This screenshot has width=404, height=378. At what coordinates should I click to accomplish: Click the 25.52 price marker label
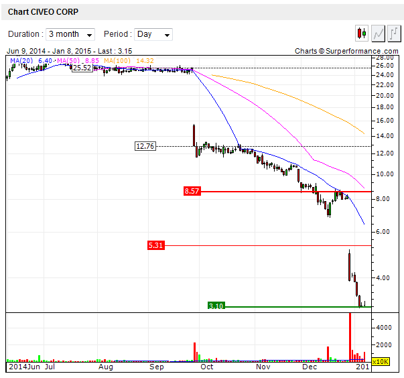click(x=82, y=68)
